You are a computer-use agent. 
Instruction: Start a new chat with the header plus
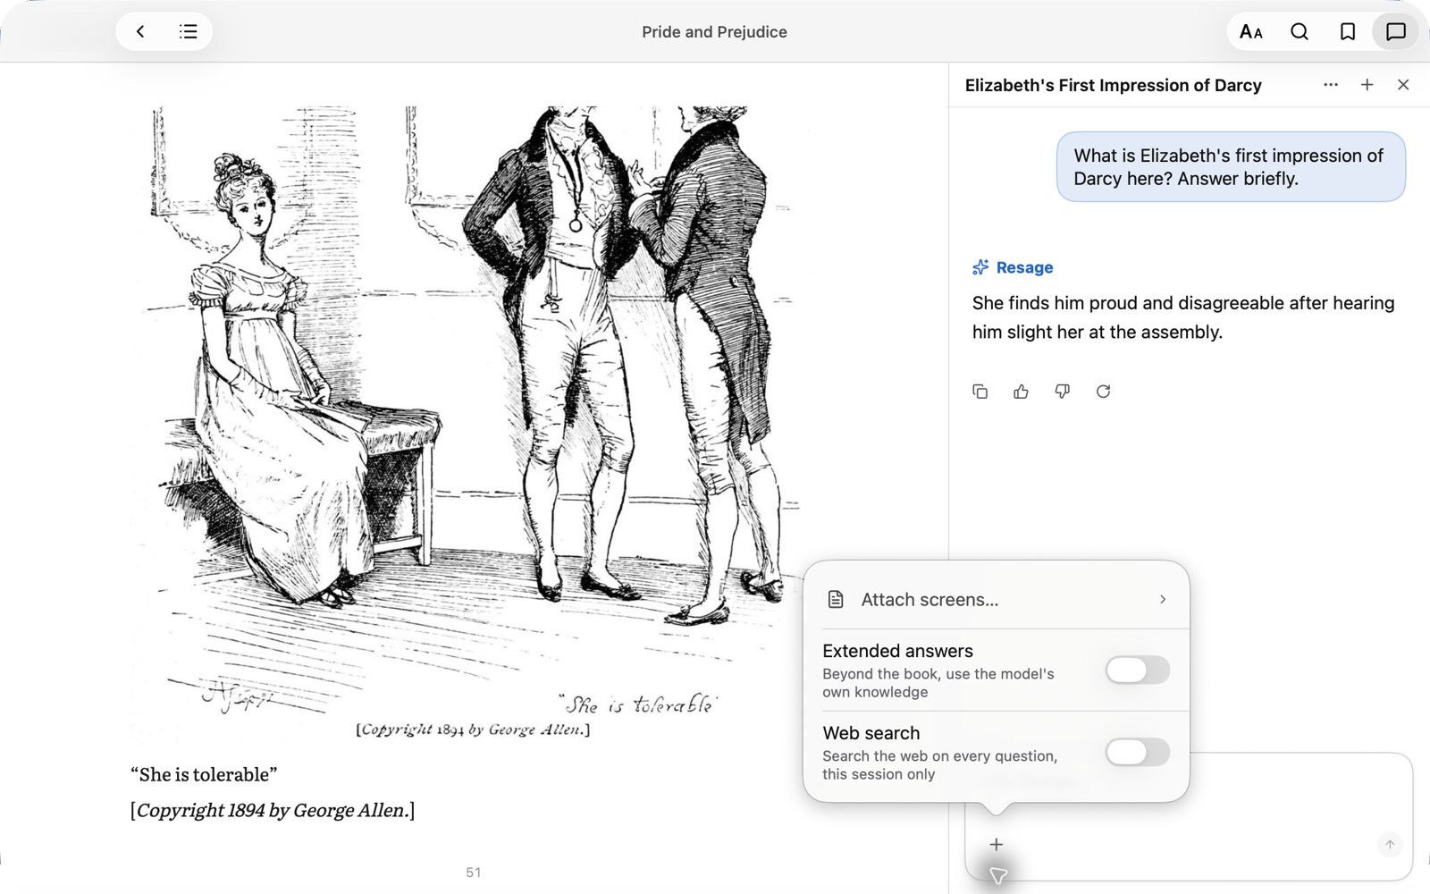pos(1367,85)
